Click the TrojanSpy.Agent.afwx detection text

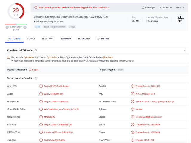tap(55, 140)
